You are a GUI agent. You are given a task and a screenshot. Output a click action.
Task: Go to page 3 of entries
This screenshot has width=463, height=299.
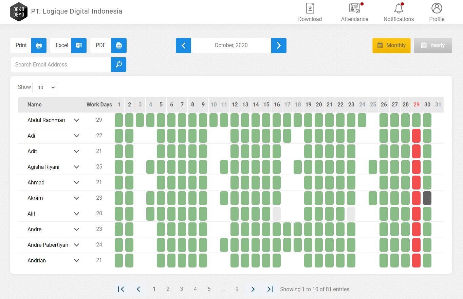(x=182, y=289)
